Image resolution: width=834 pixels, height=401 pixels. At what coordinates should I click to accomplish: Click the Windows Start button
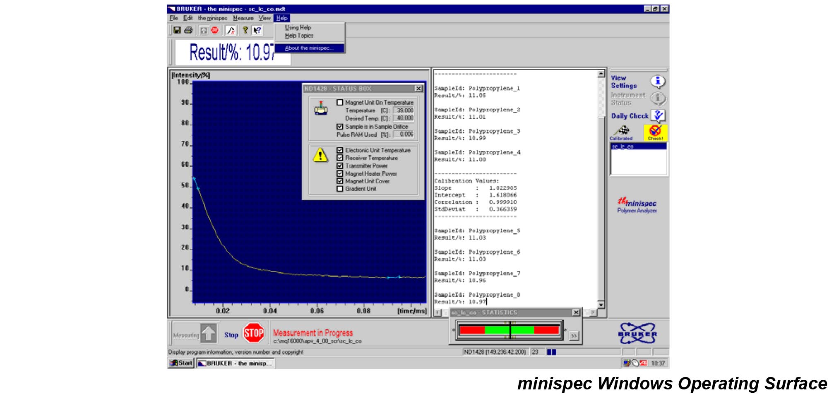click(x=181, y=363)
